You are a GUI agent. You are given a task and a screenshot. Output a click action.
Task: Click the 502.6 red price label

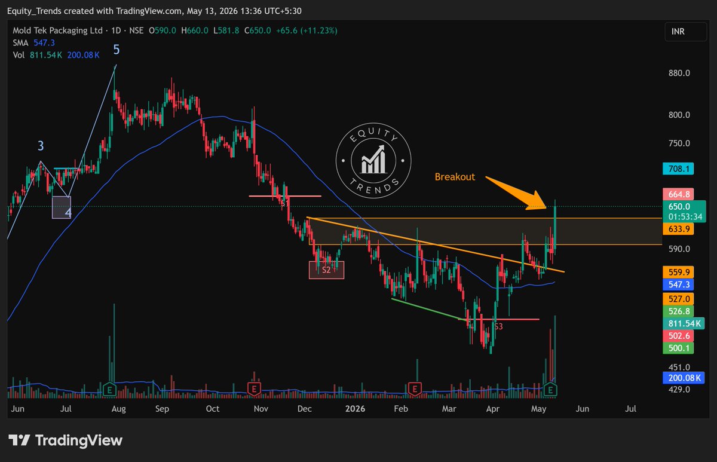click(678, 336)
